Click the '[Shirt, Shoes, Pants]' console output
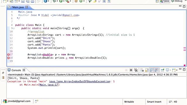The width and height of the screenshot is (187, 105). pyautogui.click(x=23, y=78)
